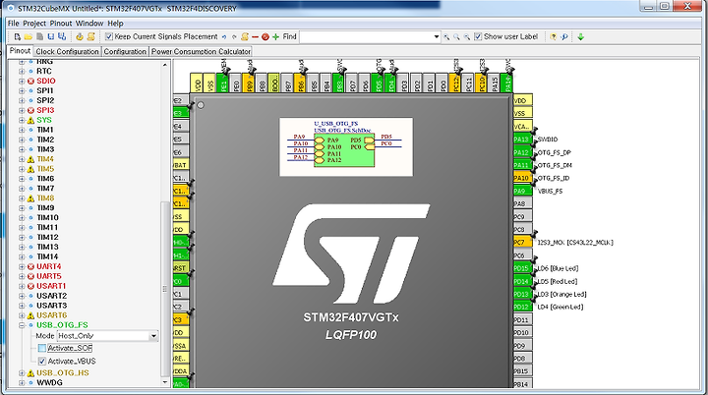Expand the USB_OTG_HS tree node
Screen dimensions: 708x395
[x=22, y=373]
